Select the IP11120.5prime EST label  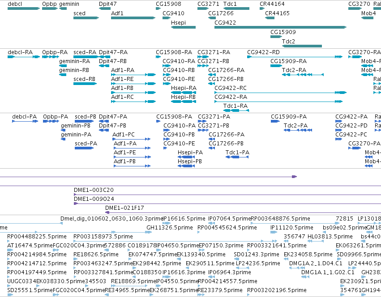click(x=292, y=228)
